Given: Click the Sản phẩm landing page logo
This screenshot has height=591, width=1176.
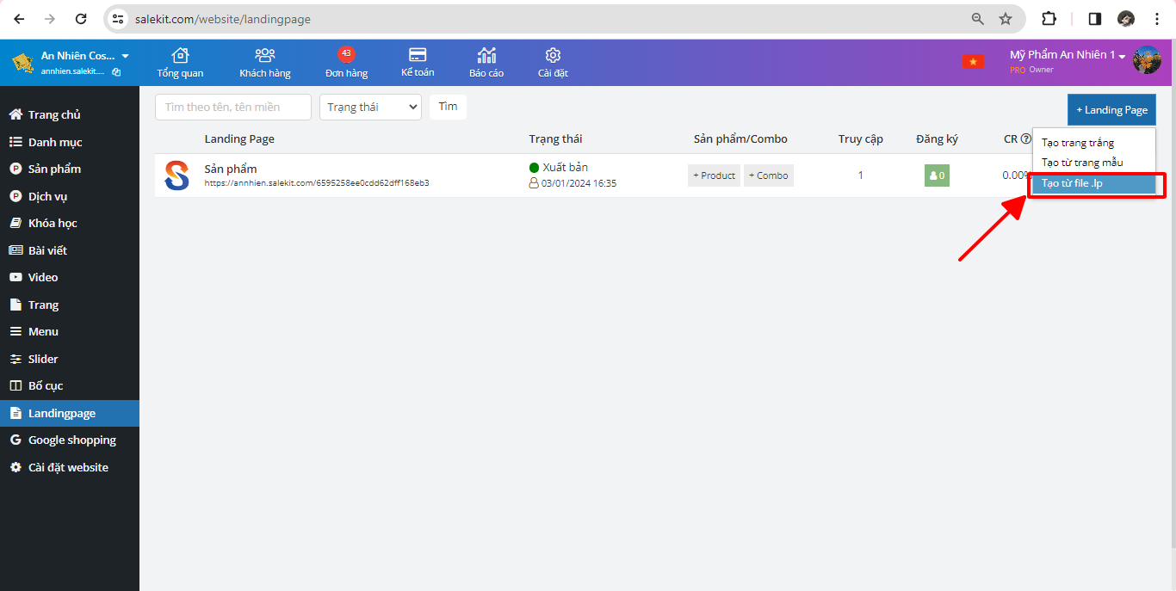Looking at the screenshot, I should pos(176,175).
